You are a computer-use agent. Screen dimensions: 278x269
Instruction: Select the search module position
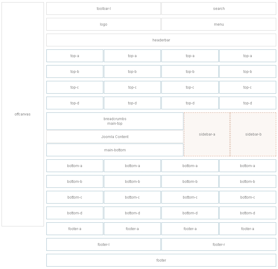218,9
